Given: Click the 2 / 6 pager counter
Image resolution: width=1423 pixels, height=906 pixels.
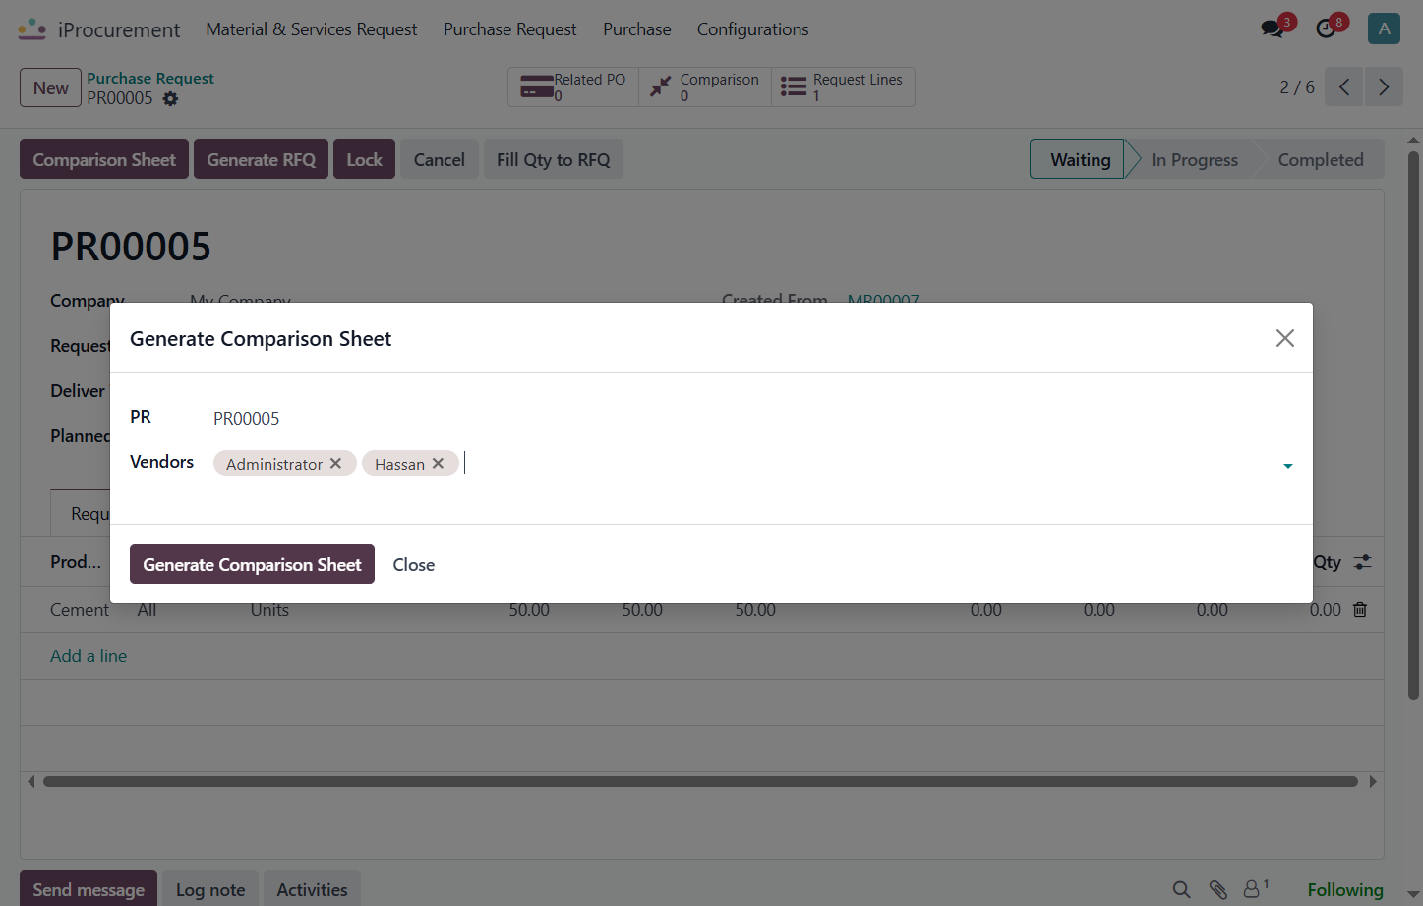Looking at the screenshot, I should [1296, 87].
